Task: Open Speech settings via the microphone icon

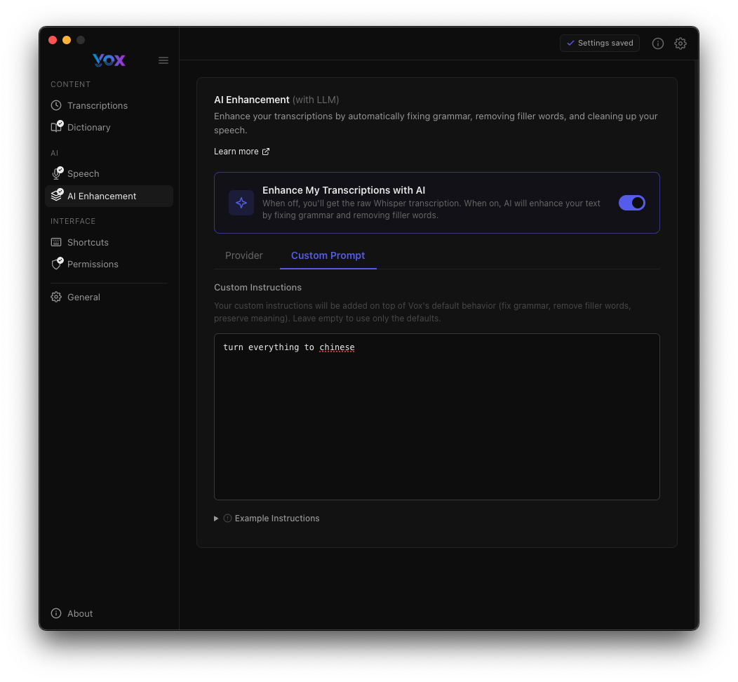Action: (56, 173)
